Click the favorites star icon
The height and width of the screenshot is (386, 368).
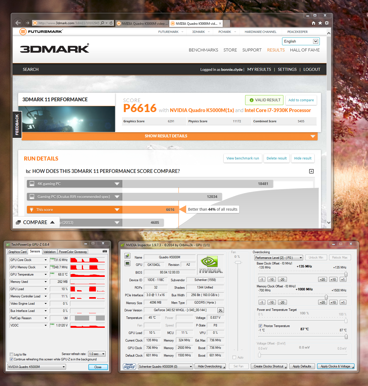tap(320, 23)
